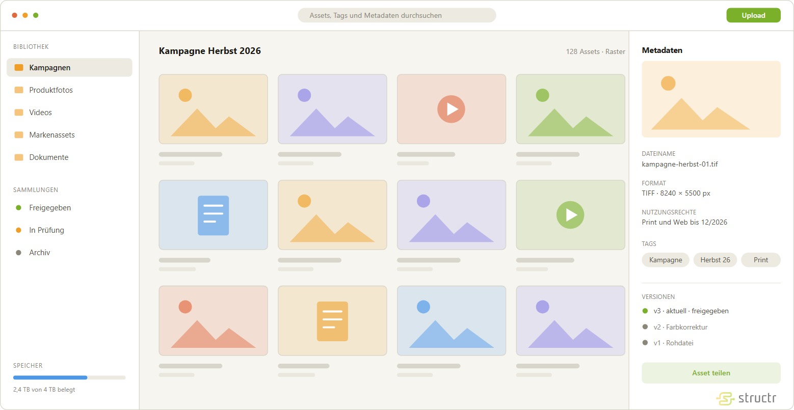The image size is (794, 410).
Task: Click the Upload button
Action: [x=753, y=15]
